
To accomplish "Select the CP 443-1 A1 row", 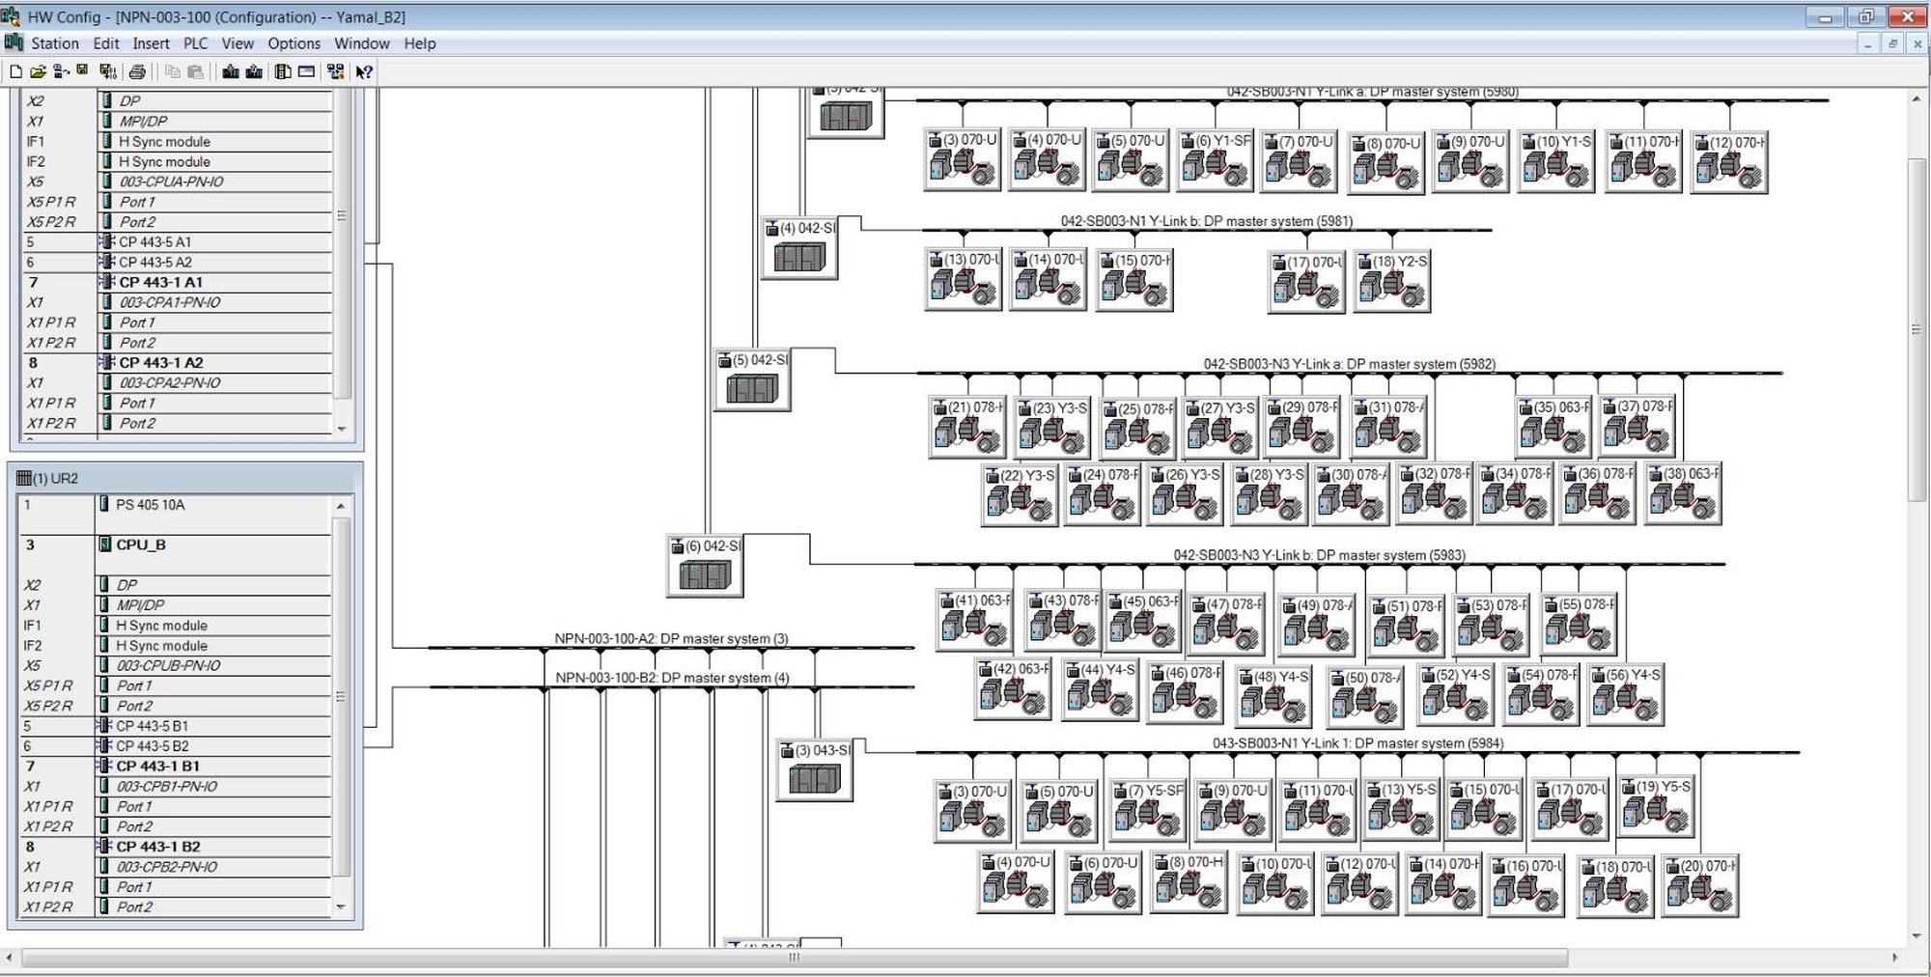I will pyautogui.click(x=177, y=283).
